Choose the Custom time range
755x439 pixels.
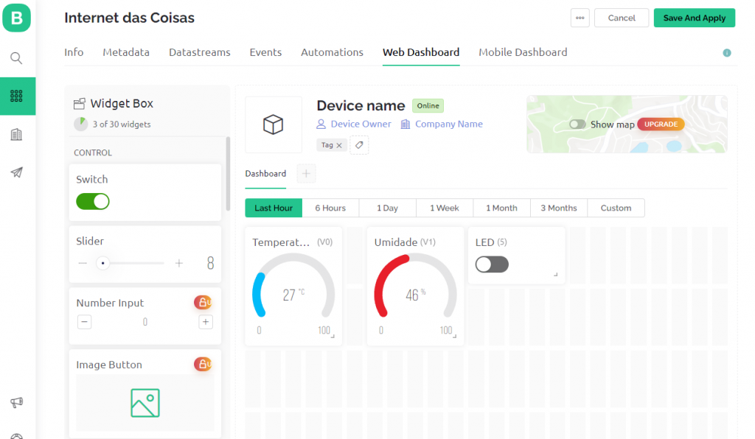[616, 208]
